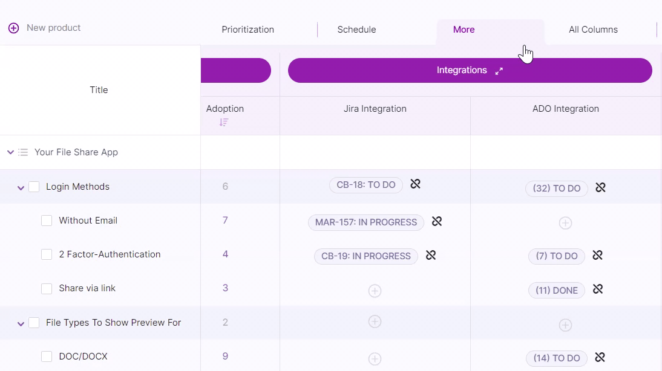This screenshot has height=371, width=662.
Task: Unlink ADO item (14) TO DO for DOC/DOCX
Action: pyautogui.click(x=600, y=357)
